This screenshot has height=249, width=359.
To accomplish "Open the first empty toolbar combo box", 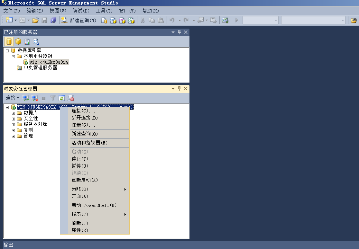I will click(261, 20).
